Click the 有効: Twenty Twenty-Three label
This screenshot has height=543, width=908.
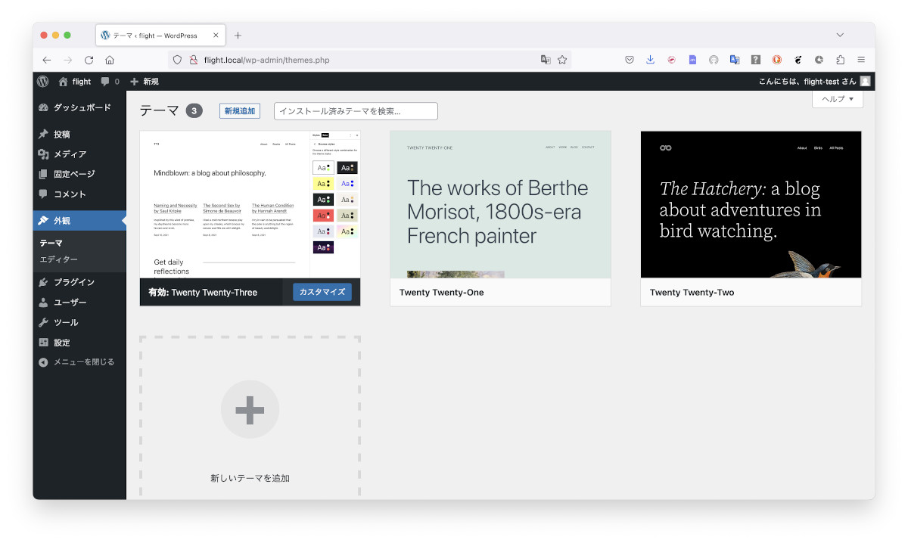point(203,293)
